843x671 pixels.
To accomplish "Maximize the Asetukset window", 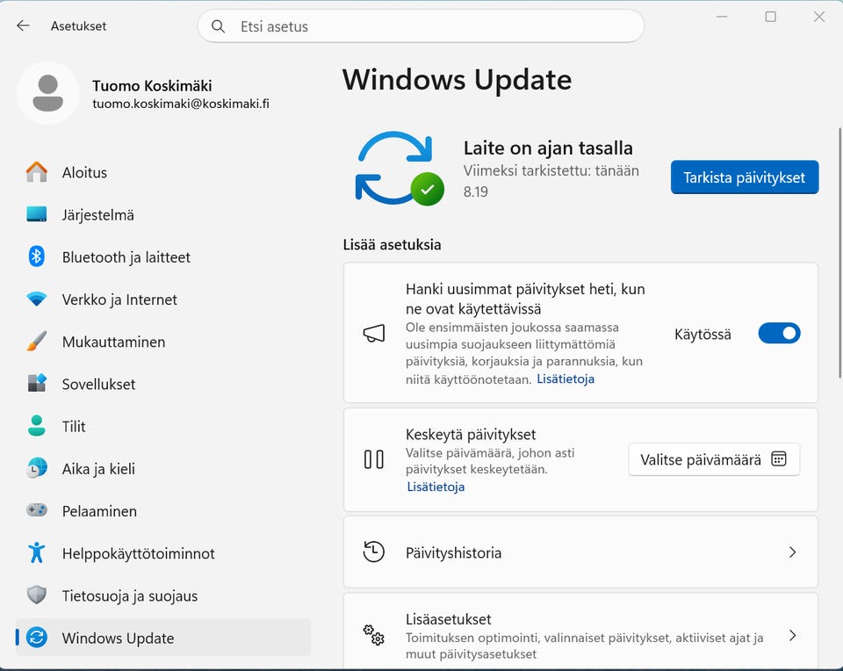I will 770,17.
